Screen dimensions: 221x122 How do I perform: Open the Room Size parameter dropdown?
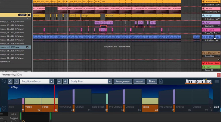211,56
